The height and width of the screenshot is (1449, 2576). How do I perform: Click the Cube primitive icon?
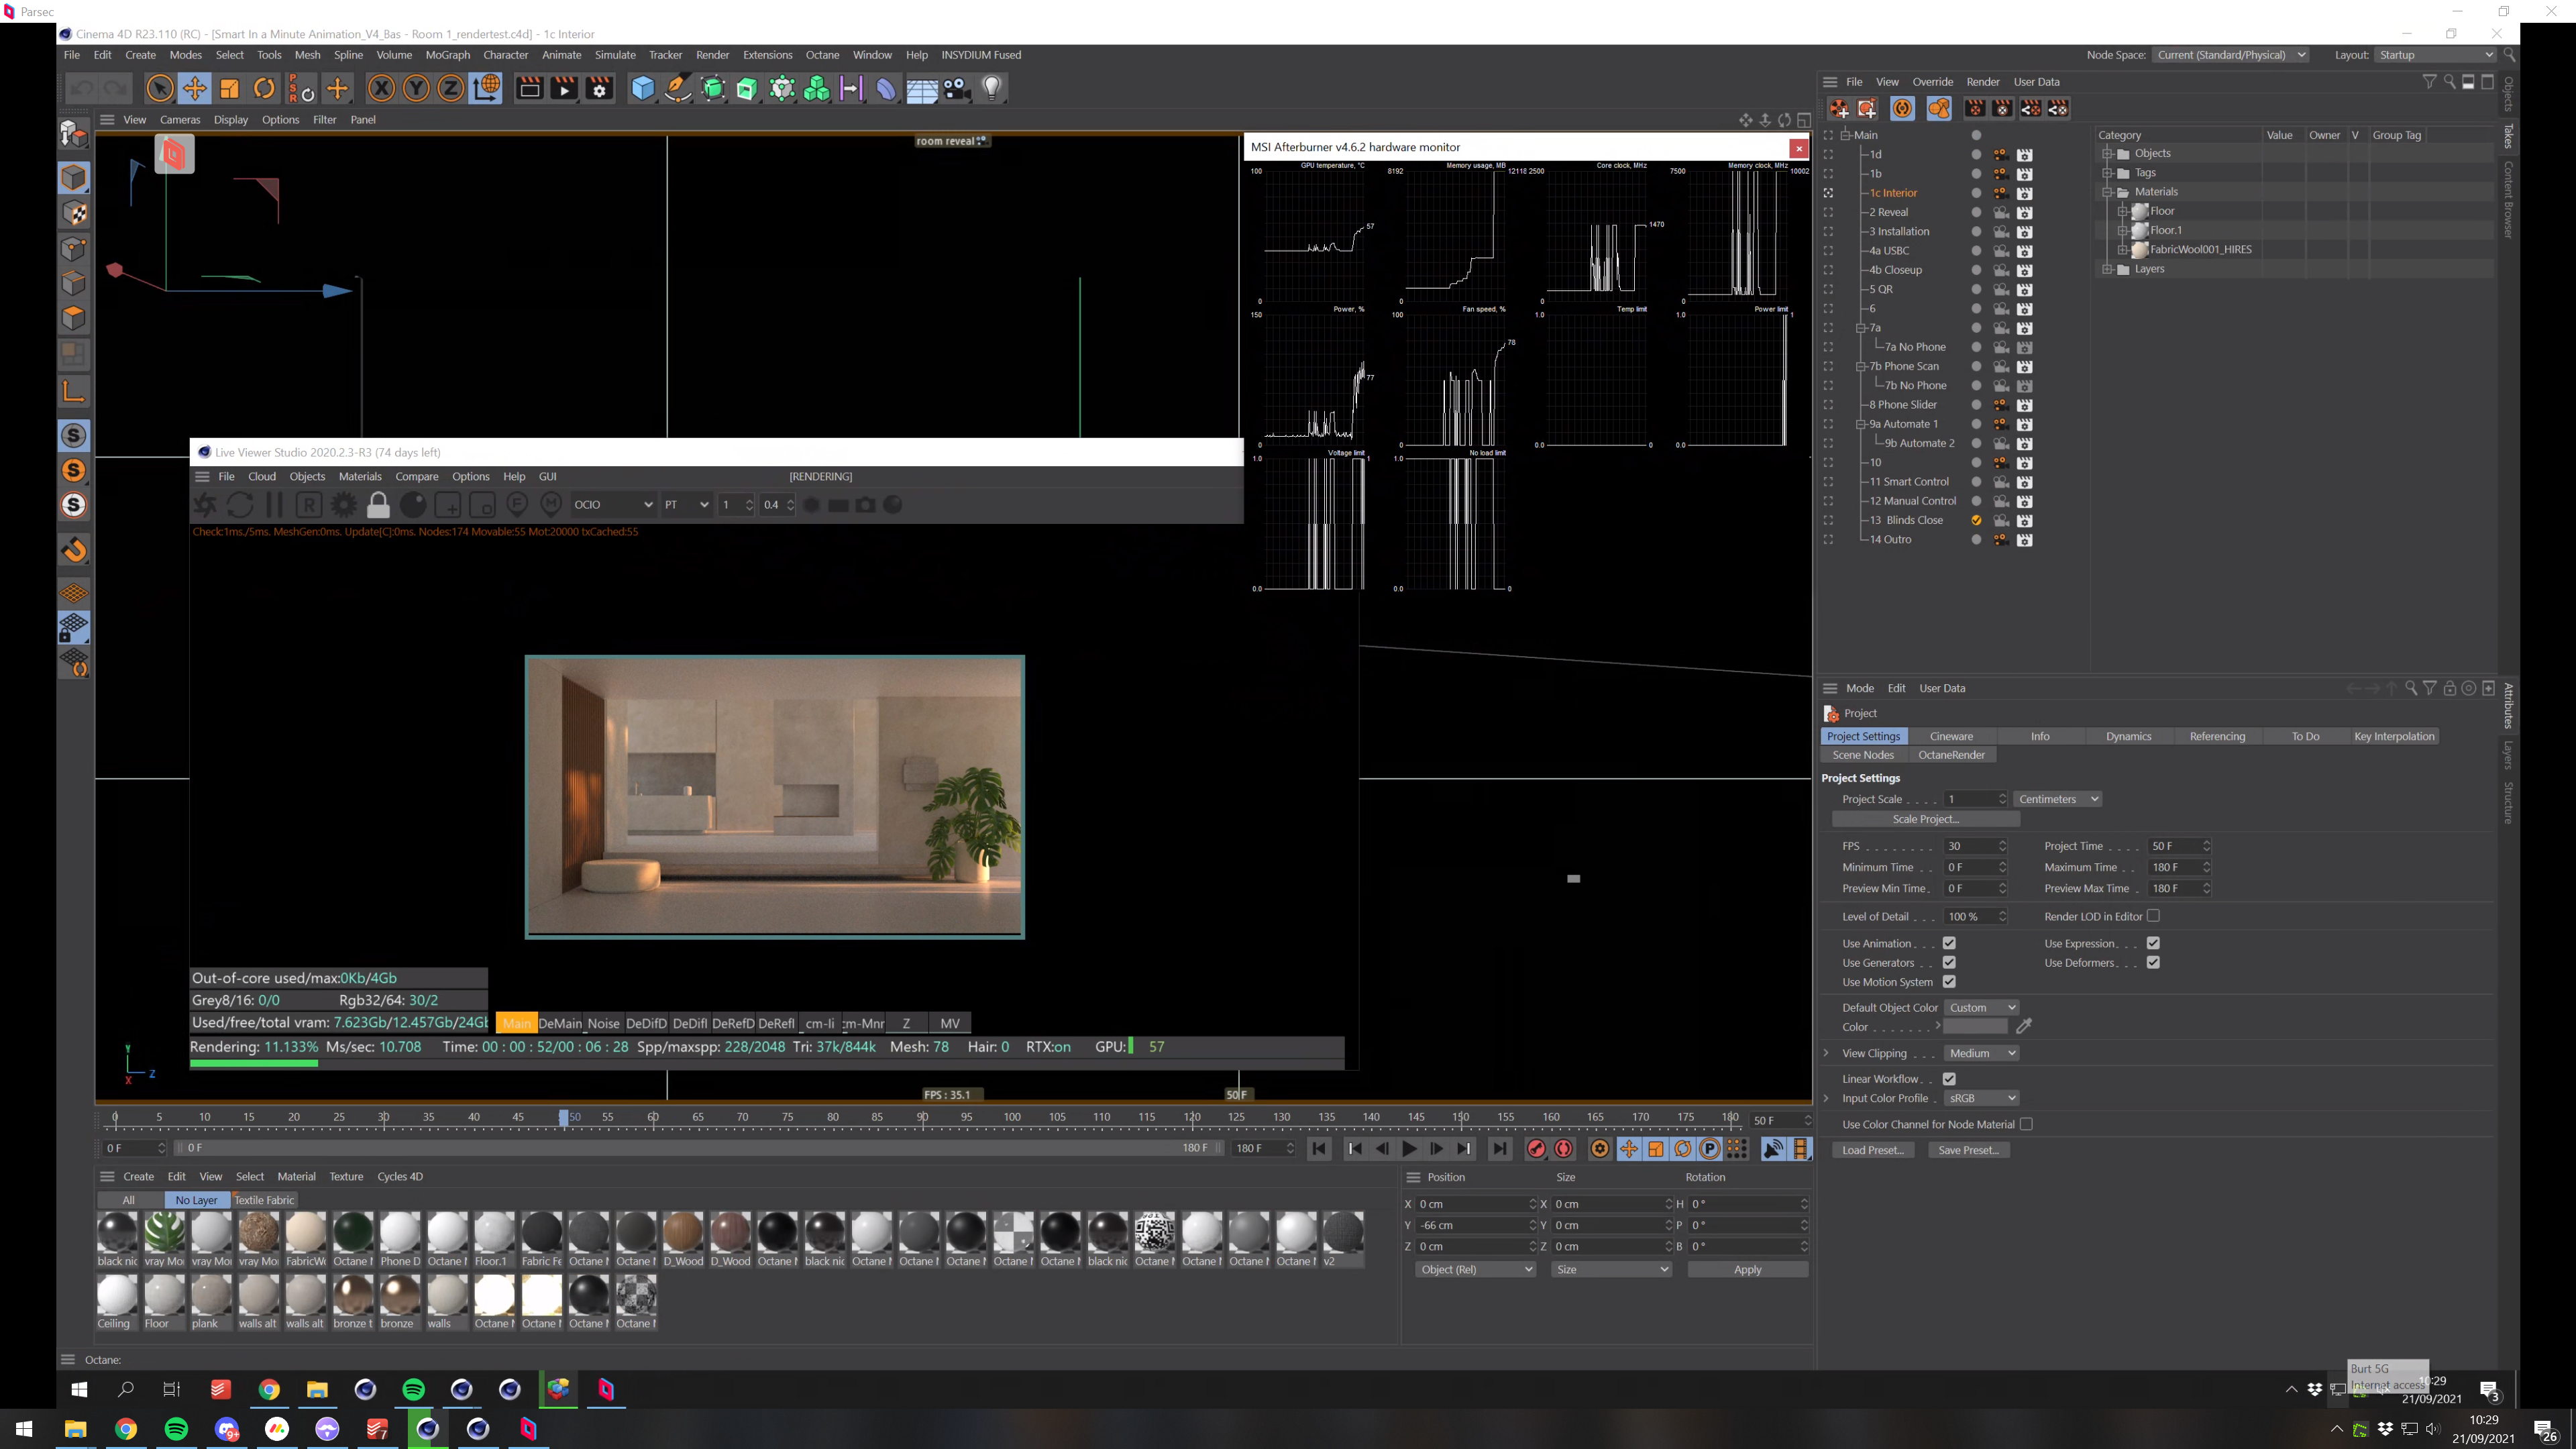pyautogui.click(x=642, y=89)
